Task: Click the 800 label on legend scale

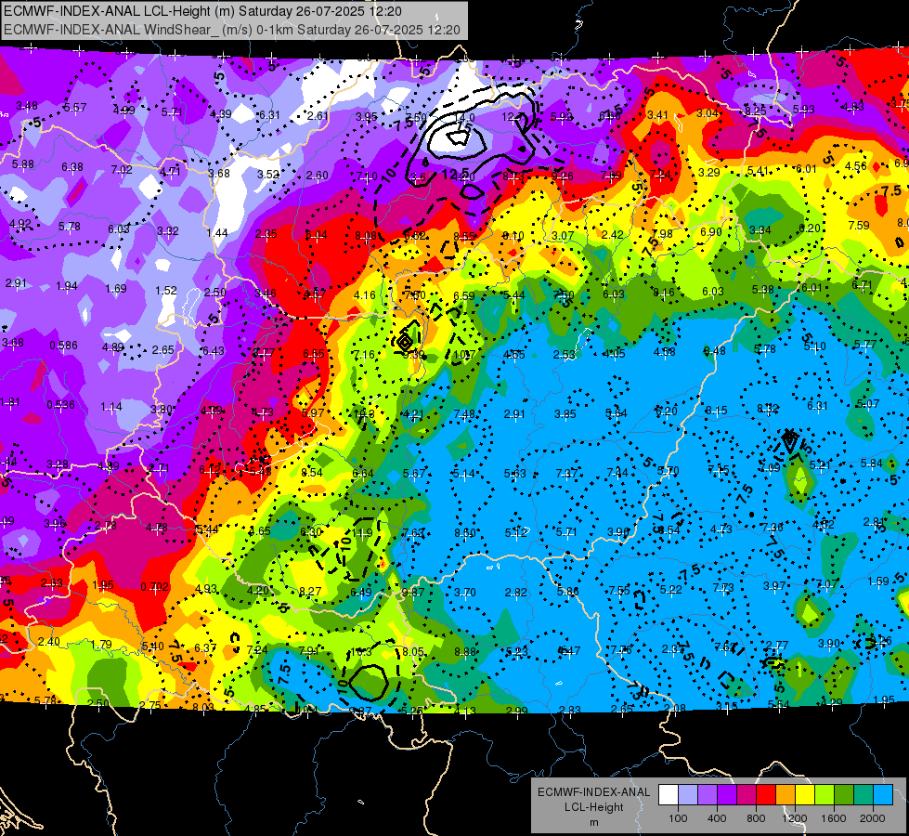Action: pos(756,818)
